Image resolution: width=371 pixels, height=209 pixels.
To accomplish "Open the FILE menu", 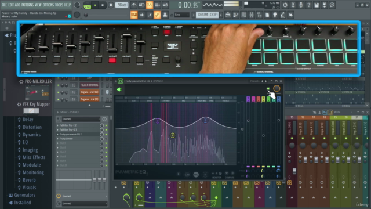I will (x=4, y=5).
